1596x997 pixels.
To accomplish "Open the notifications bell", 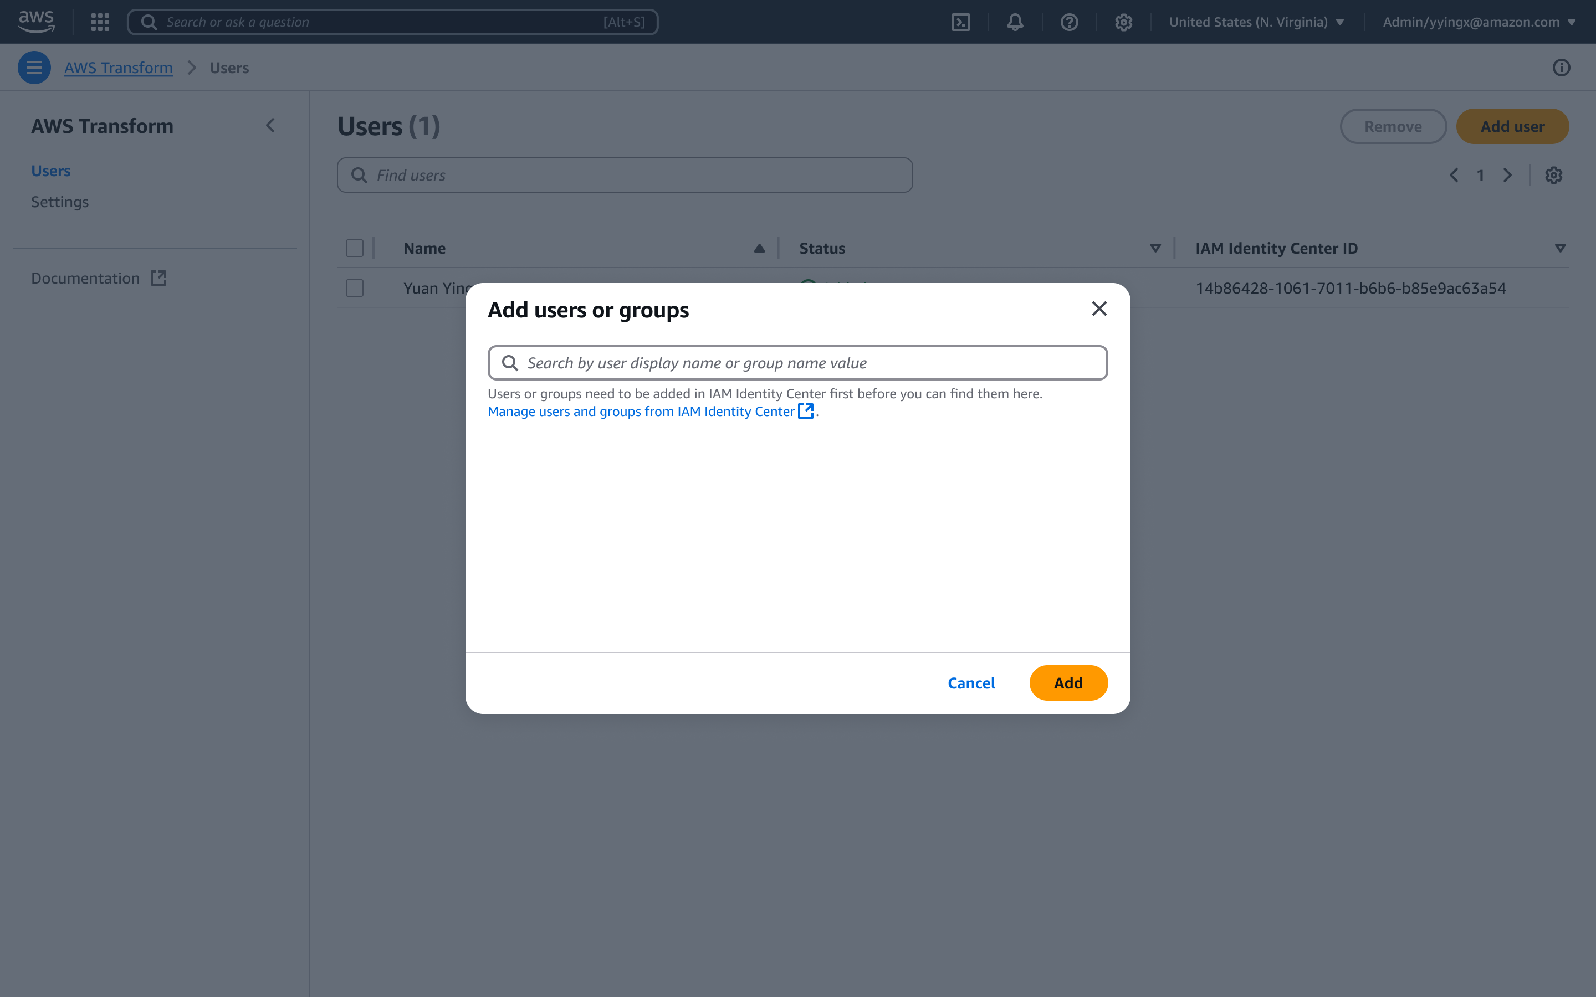I will click(x=1015, y=22).
